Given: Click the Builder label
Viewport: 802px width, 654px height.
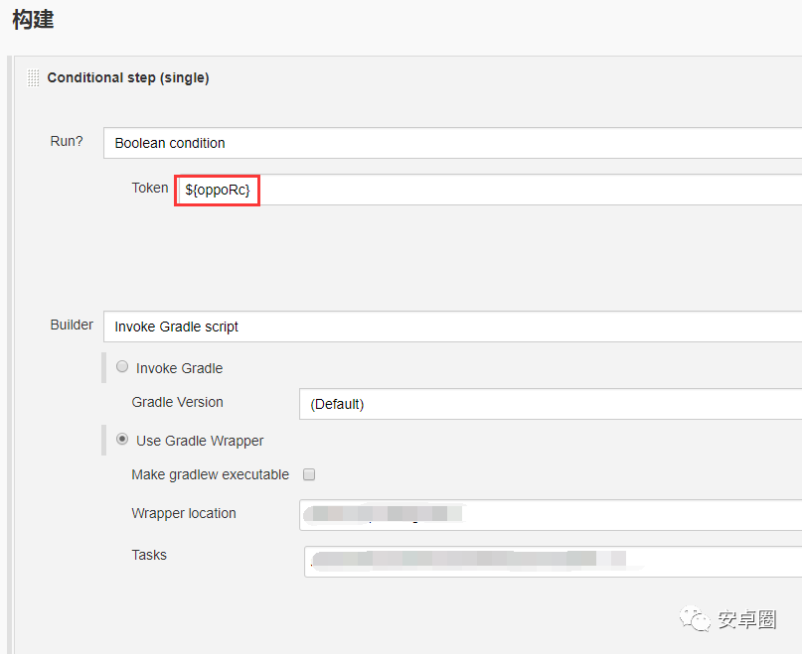Looking at the screenshot, I should pos(72,325).
